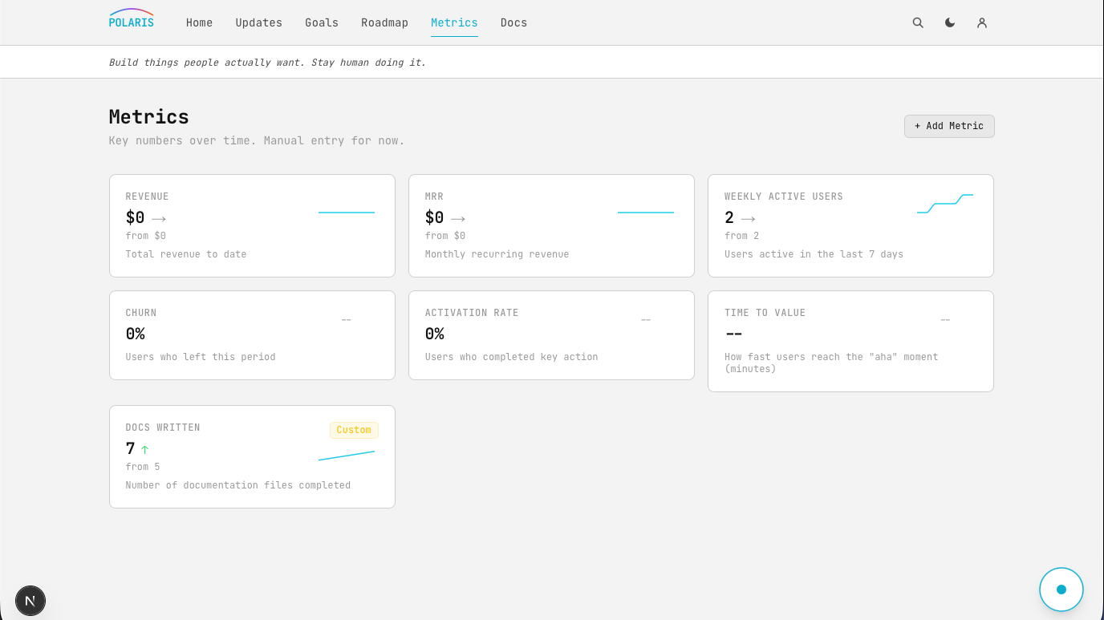Open the Churn card title
Viewport: 1104px width, 620px height.
(141, 313)
